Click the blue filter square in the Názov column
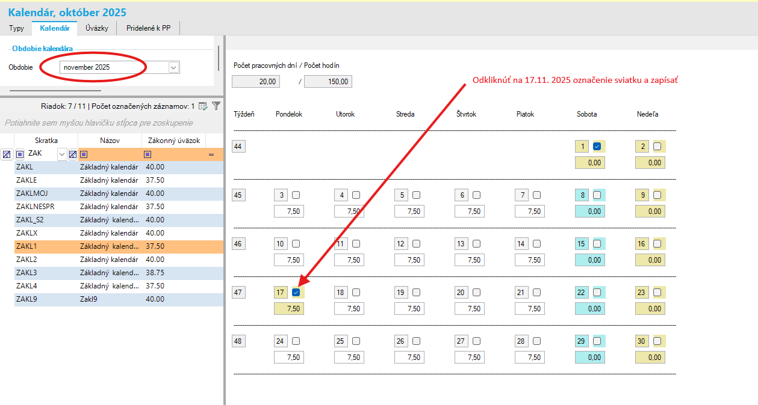 84,153
